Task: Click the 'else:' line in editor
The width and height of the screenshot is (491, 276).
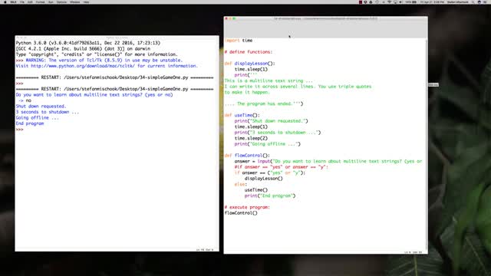Action: [240, 184]
